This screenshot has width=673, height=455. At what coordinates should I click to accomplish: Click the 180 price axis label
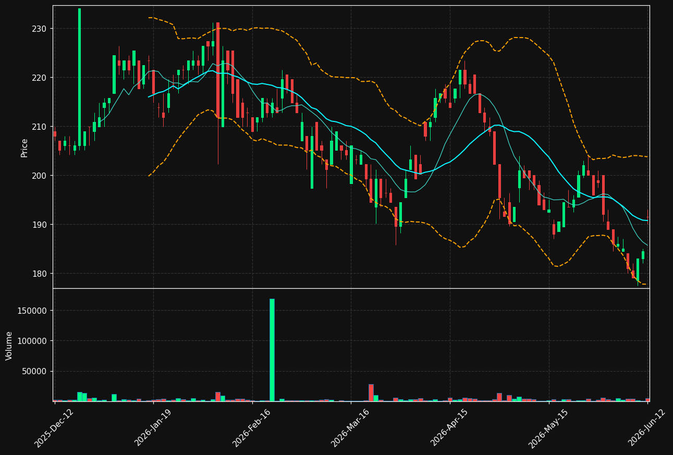40,274
